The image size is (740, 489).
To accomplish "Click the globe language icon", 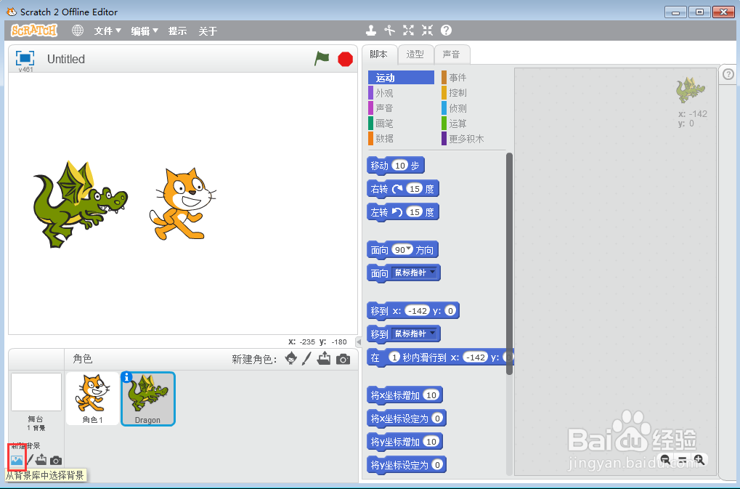I will tap(77, 31).
